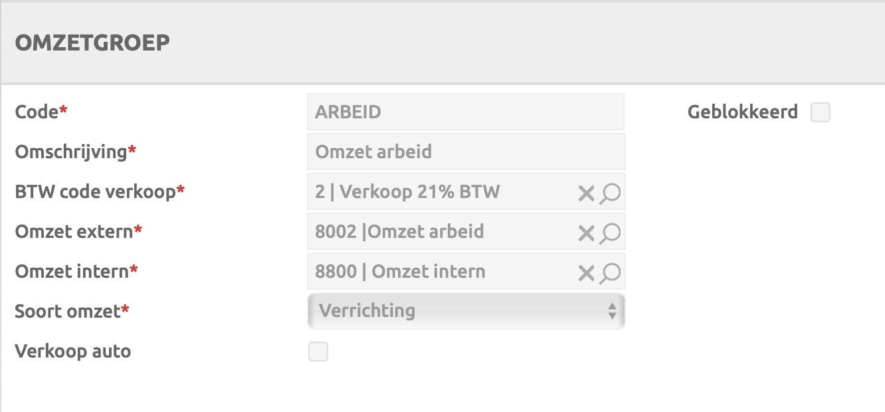Click the Omschrijving label
This screenshot has height=412, width=885.
point(71,152)
